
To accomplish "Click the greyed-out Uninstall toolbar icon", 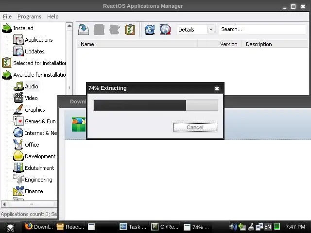I will (99, 30).
